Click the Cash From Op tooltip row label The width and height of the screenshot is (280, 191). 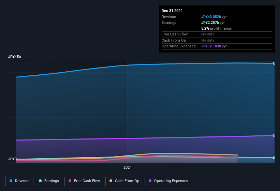[x=174, y=40]
